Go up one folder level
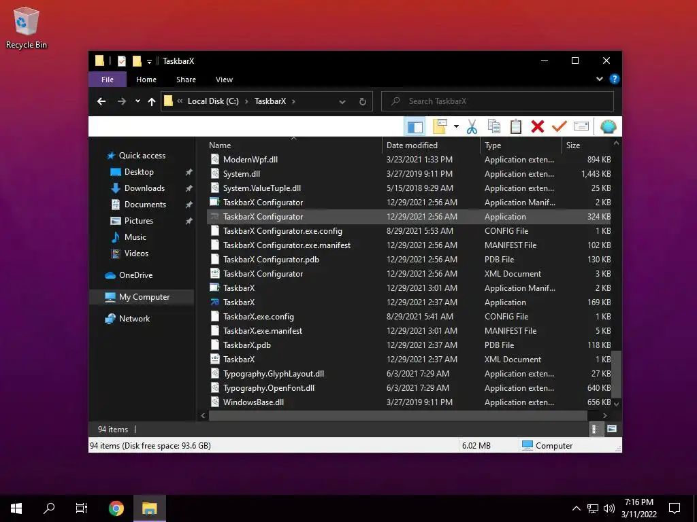 pyautogui.click(x=152, y=102)
